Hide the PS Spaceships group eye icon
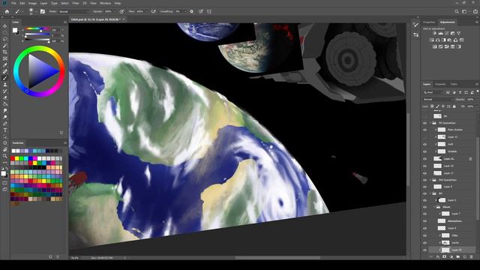Image resolution: width=480 pixels, height=270 pixels. pos(424,123)
